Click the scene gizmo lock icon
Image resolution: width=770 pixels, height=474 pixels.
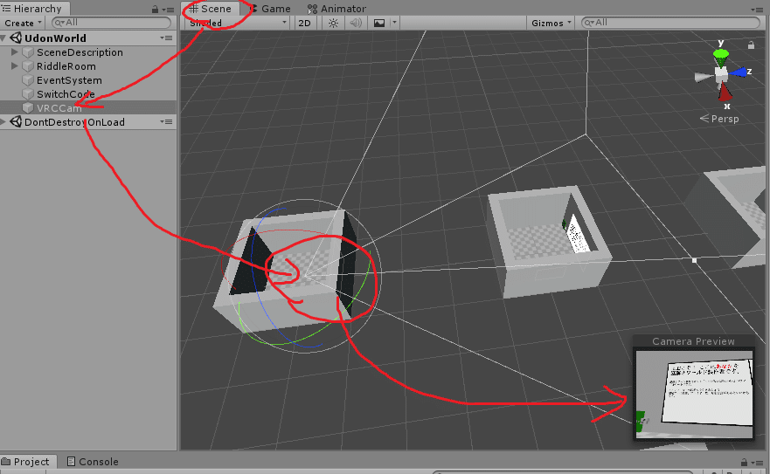click(x=751, y=45)
